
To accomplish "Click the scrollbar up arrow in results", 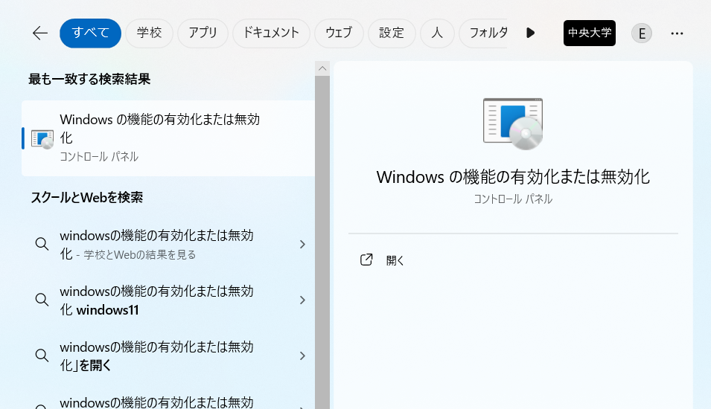I will click(322, 68).
